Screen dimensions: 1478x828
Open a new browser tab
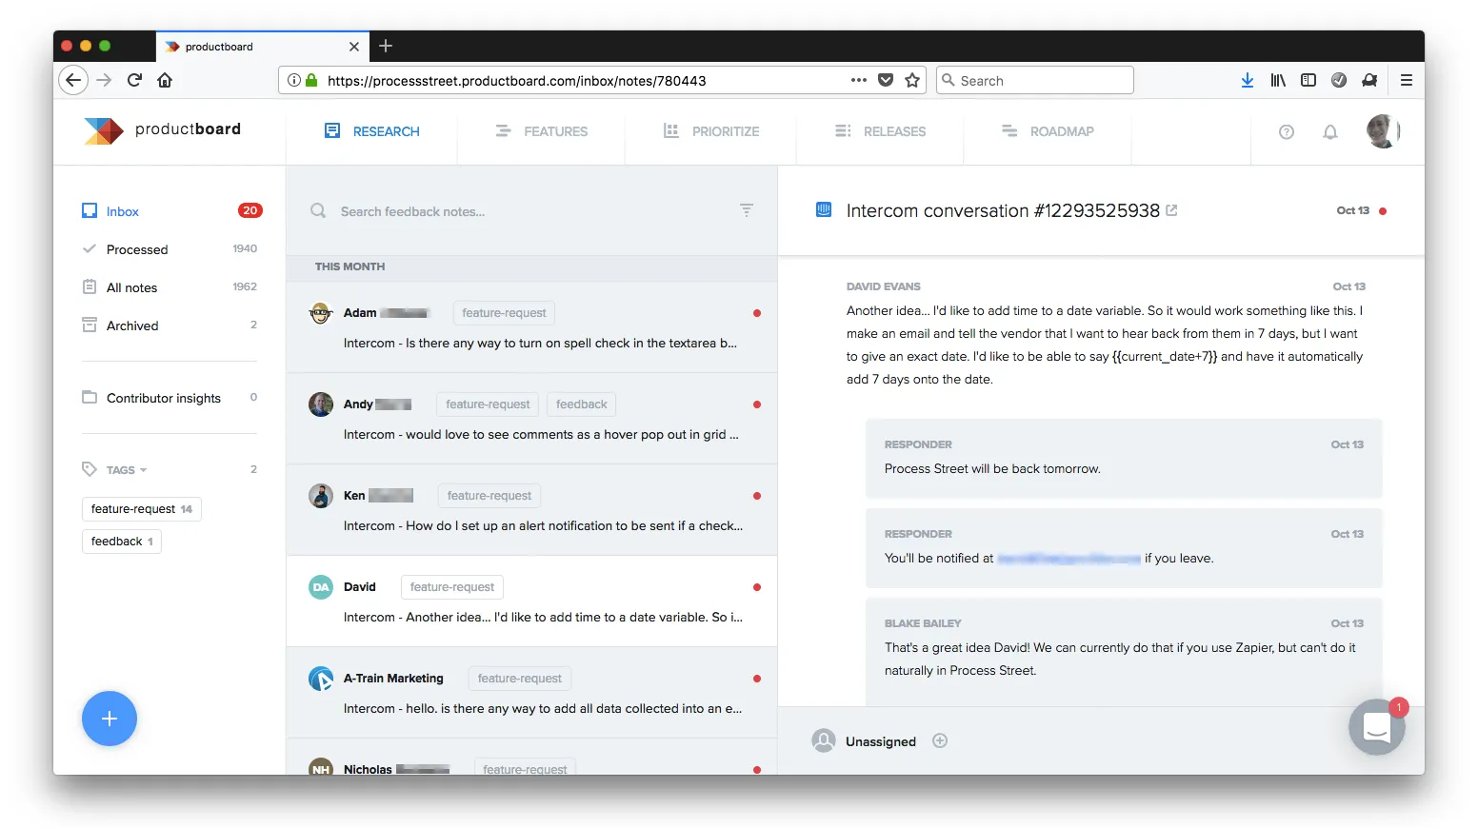pyautogui.click(x=386, y=46)
